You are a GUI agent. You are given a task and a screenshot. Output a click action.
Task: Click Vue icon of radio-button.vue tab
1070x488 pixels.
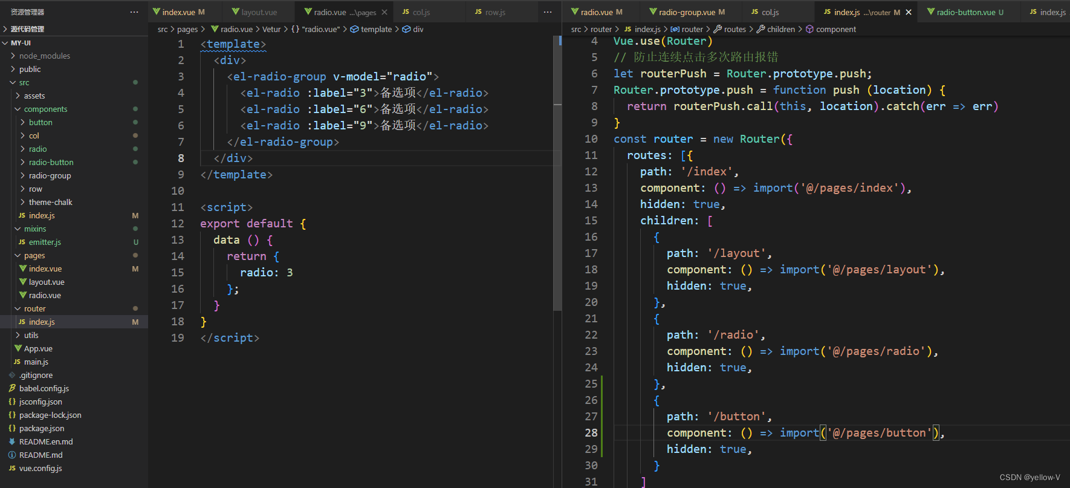[931, 11]
